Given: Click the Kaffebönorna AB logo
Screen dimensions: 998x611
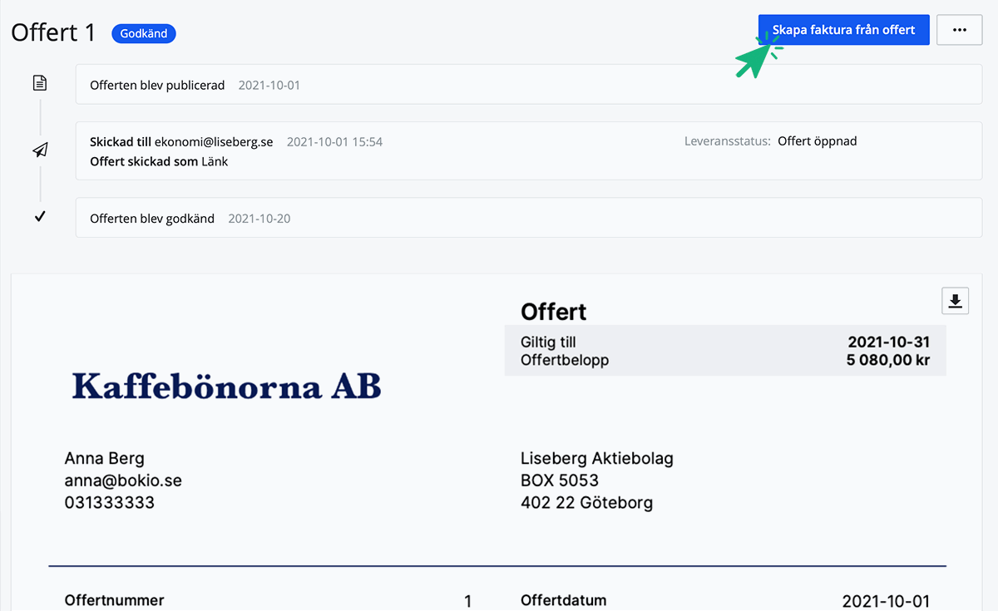Looking at the screenshot, I should tap(226, 387).
